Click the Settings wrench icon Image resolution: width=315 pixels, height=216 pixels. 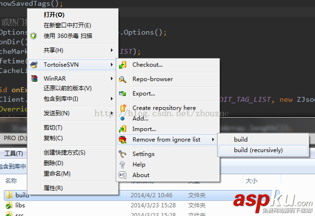click(x=122, y=154)
